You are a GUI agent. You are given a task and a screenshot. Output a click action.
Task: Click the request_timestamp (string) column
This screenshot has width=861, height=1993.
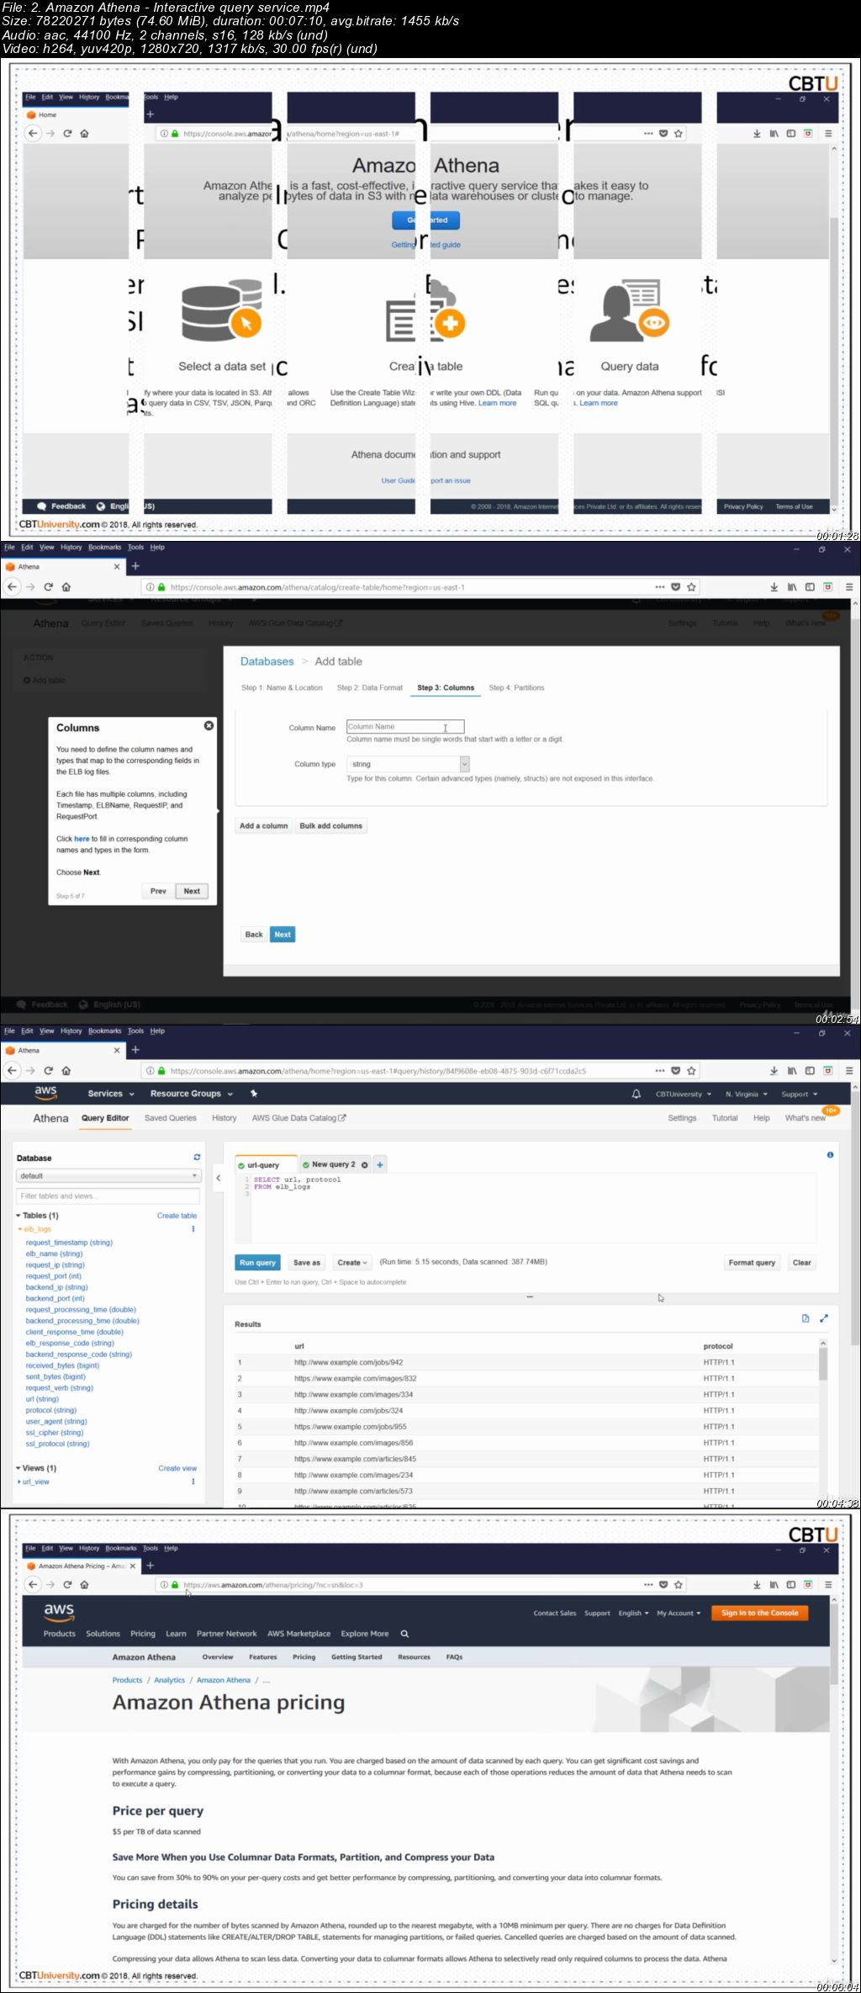[x=69, y=1243]
